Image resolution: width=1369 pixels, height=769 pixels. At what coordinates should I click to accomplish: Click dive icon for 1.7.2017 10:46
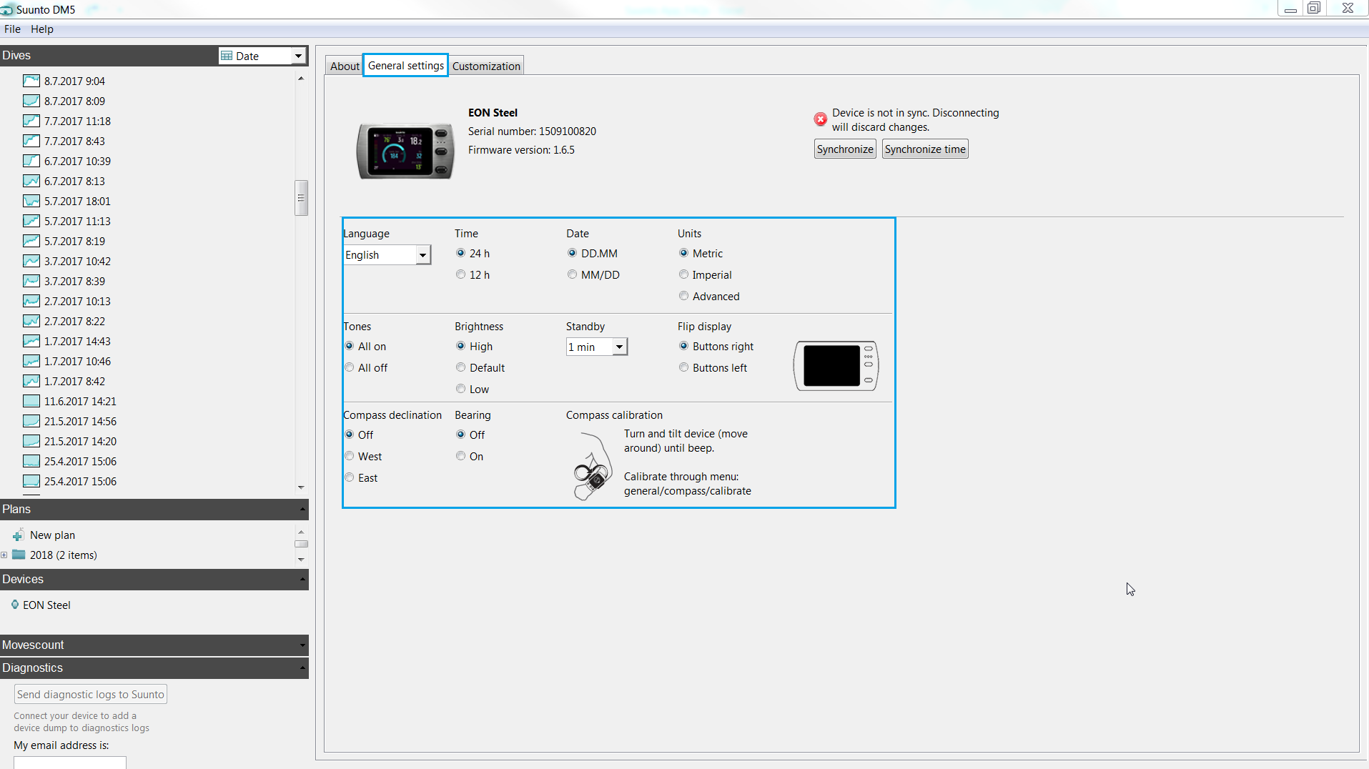[x=31, y=361]
